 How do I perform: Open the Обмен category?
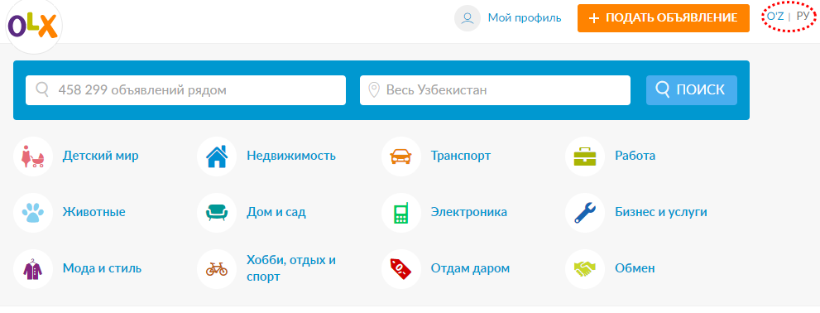click(635, 269)
